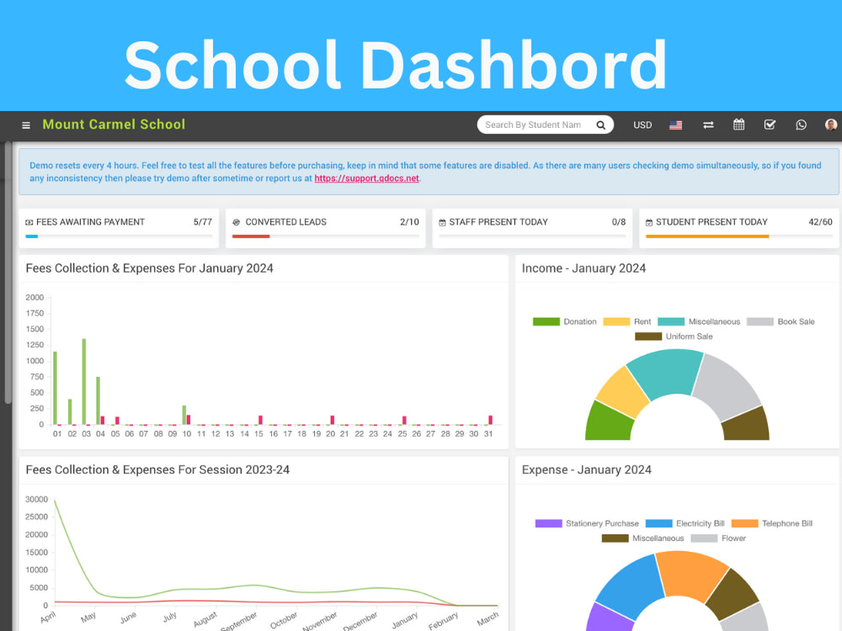Open the support.qdocs.net link
Screen dimensions: 842x631
click(x=367, y=178)
